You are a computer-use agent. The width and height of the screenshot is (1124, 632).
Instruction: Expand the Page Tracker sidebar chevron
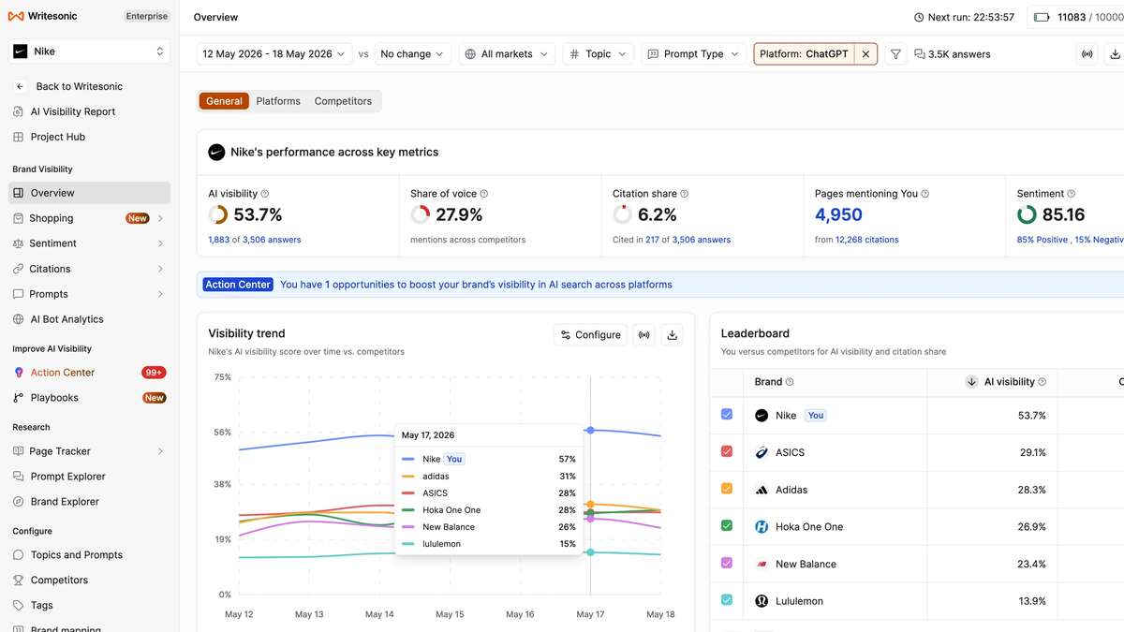point(160,451)
